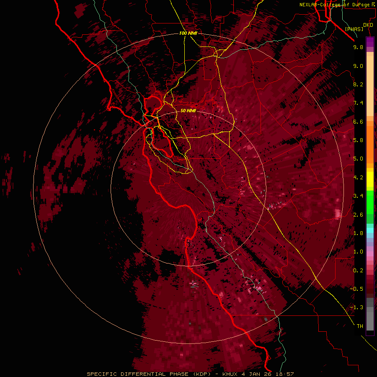Image resolution: width=377 pixels, height=377 pixels.
Task: Pick the orange band on the color bar
Action: pos(370,145)
